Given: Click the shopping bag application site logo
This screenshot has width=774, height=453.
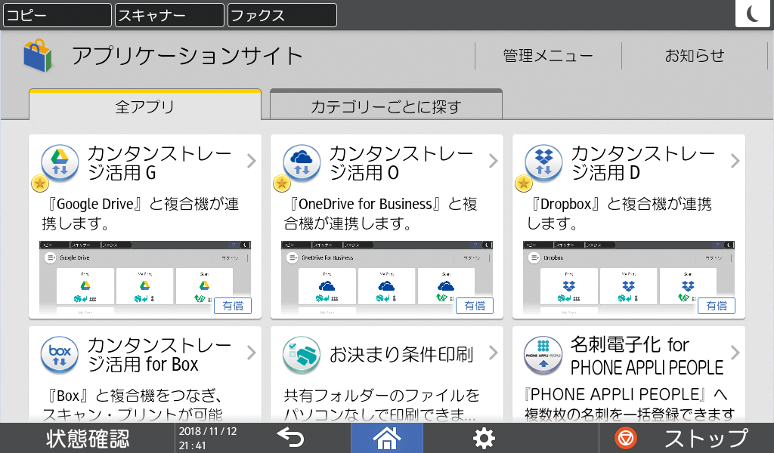Looking at the screenshot, I should [39, 54].
